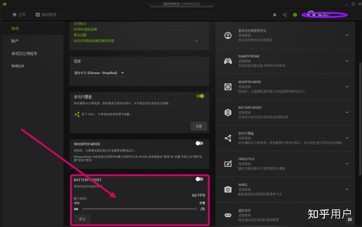Click the NVIDIA logo in title bar
This screenshot has width=362, height=227.
tap(5, 4)
